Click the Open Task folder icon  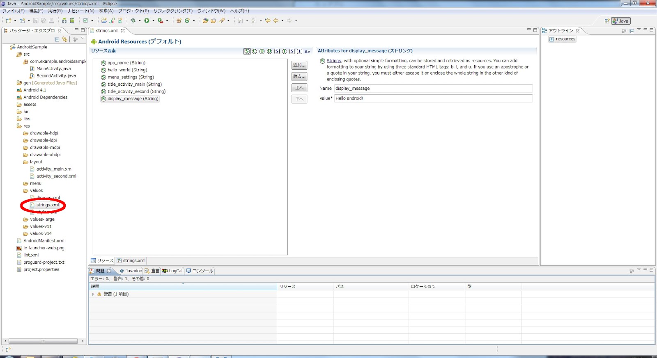point(213,21)
